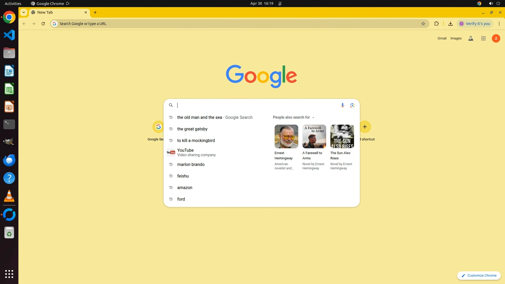
Task: Bookmark this tab with star icon
Action: [x=423, y=24]
